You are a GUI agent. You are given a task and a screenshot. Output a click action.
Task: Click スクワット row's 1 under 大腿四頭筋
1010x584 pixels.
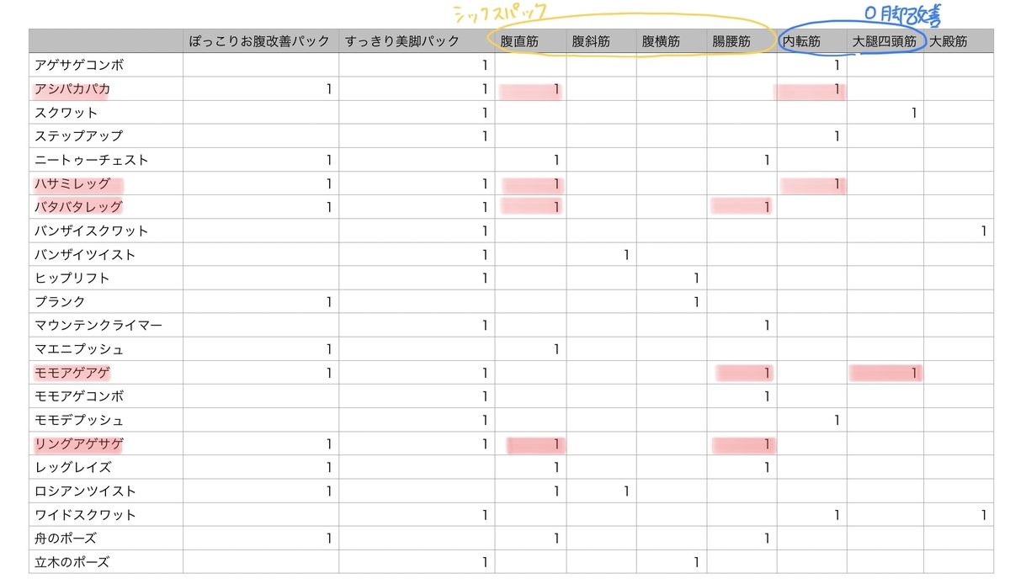coord(914,113)
